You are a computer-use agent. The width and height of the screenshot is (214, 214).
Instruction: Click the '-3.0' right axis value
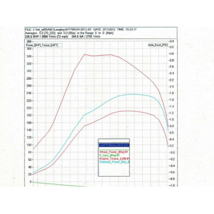click(172, 53)
